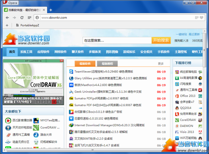Open Sumatra PDF 64位 download link
The height and width of the screenshot is (154, 209).
[x=108, y=105]
